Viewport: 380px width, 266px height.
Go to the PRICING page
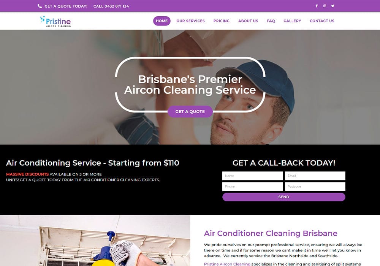[x=221, y=21]
